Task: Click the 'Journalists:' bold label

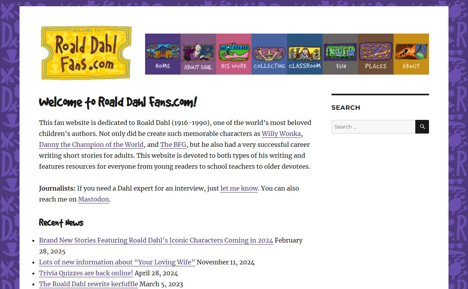Action: [57, 188]
